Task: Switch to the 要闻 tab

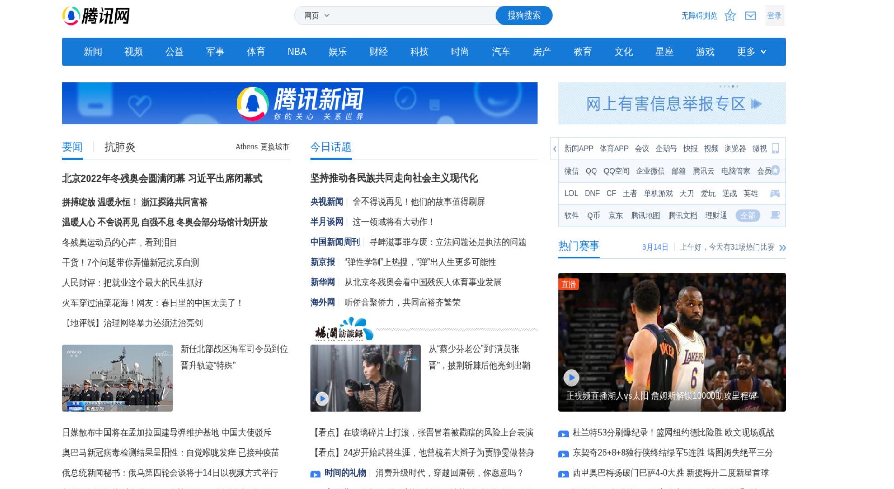Action: tap(72, 147)
